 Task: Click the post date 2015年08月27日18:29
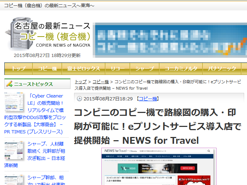pos(108,99)
